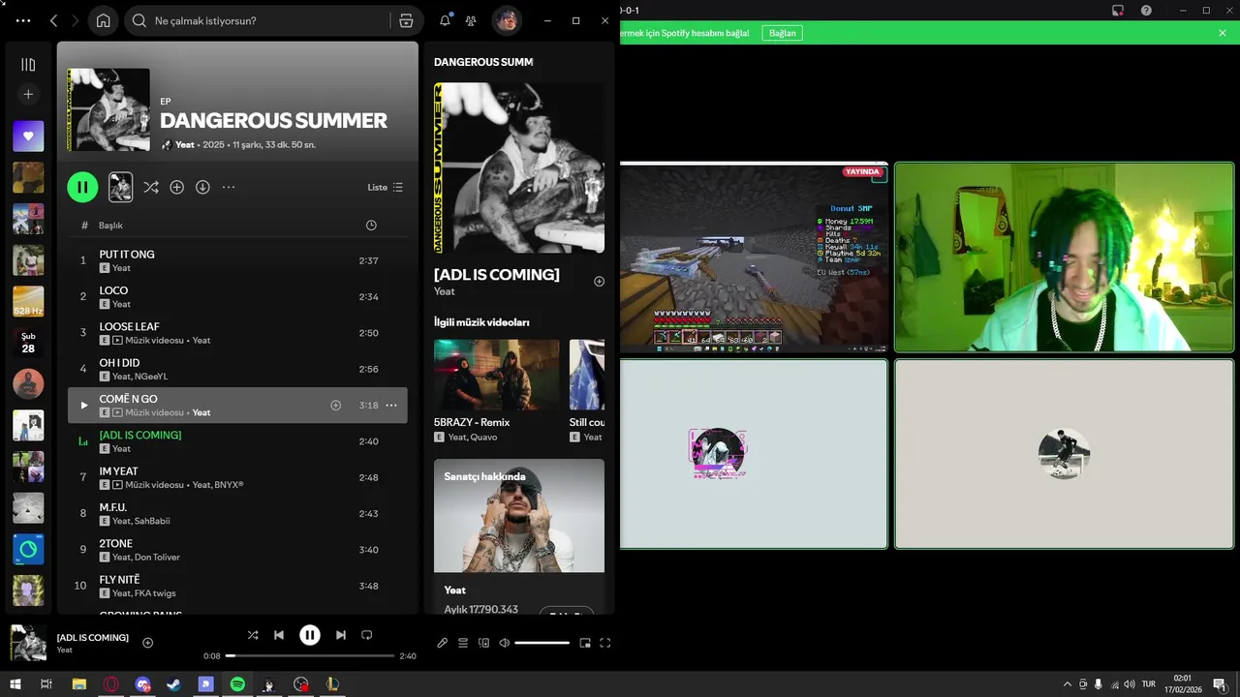
Task: Open Spotify notifications bell
Action: (x=445, y=20)
